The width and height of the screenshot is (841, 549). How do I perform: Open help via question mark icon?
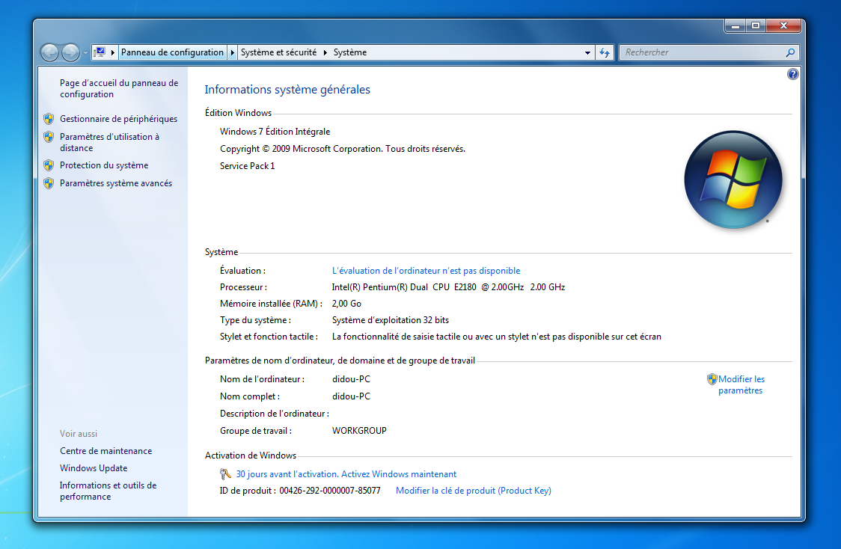pyautogui.click(x=792, y=74)
